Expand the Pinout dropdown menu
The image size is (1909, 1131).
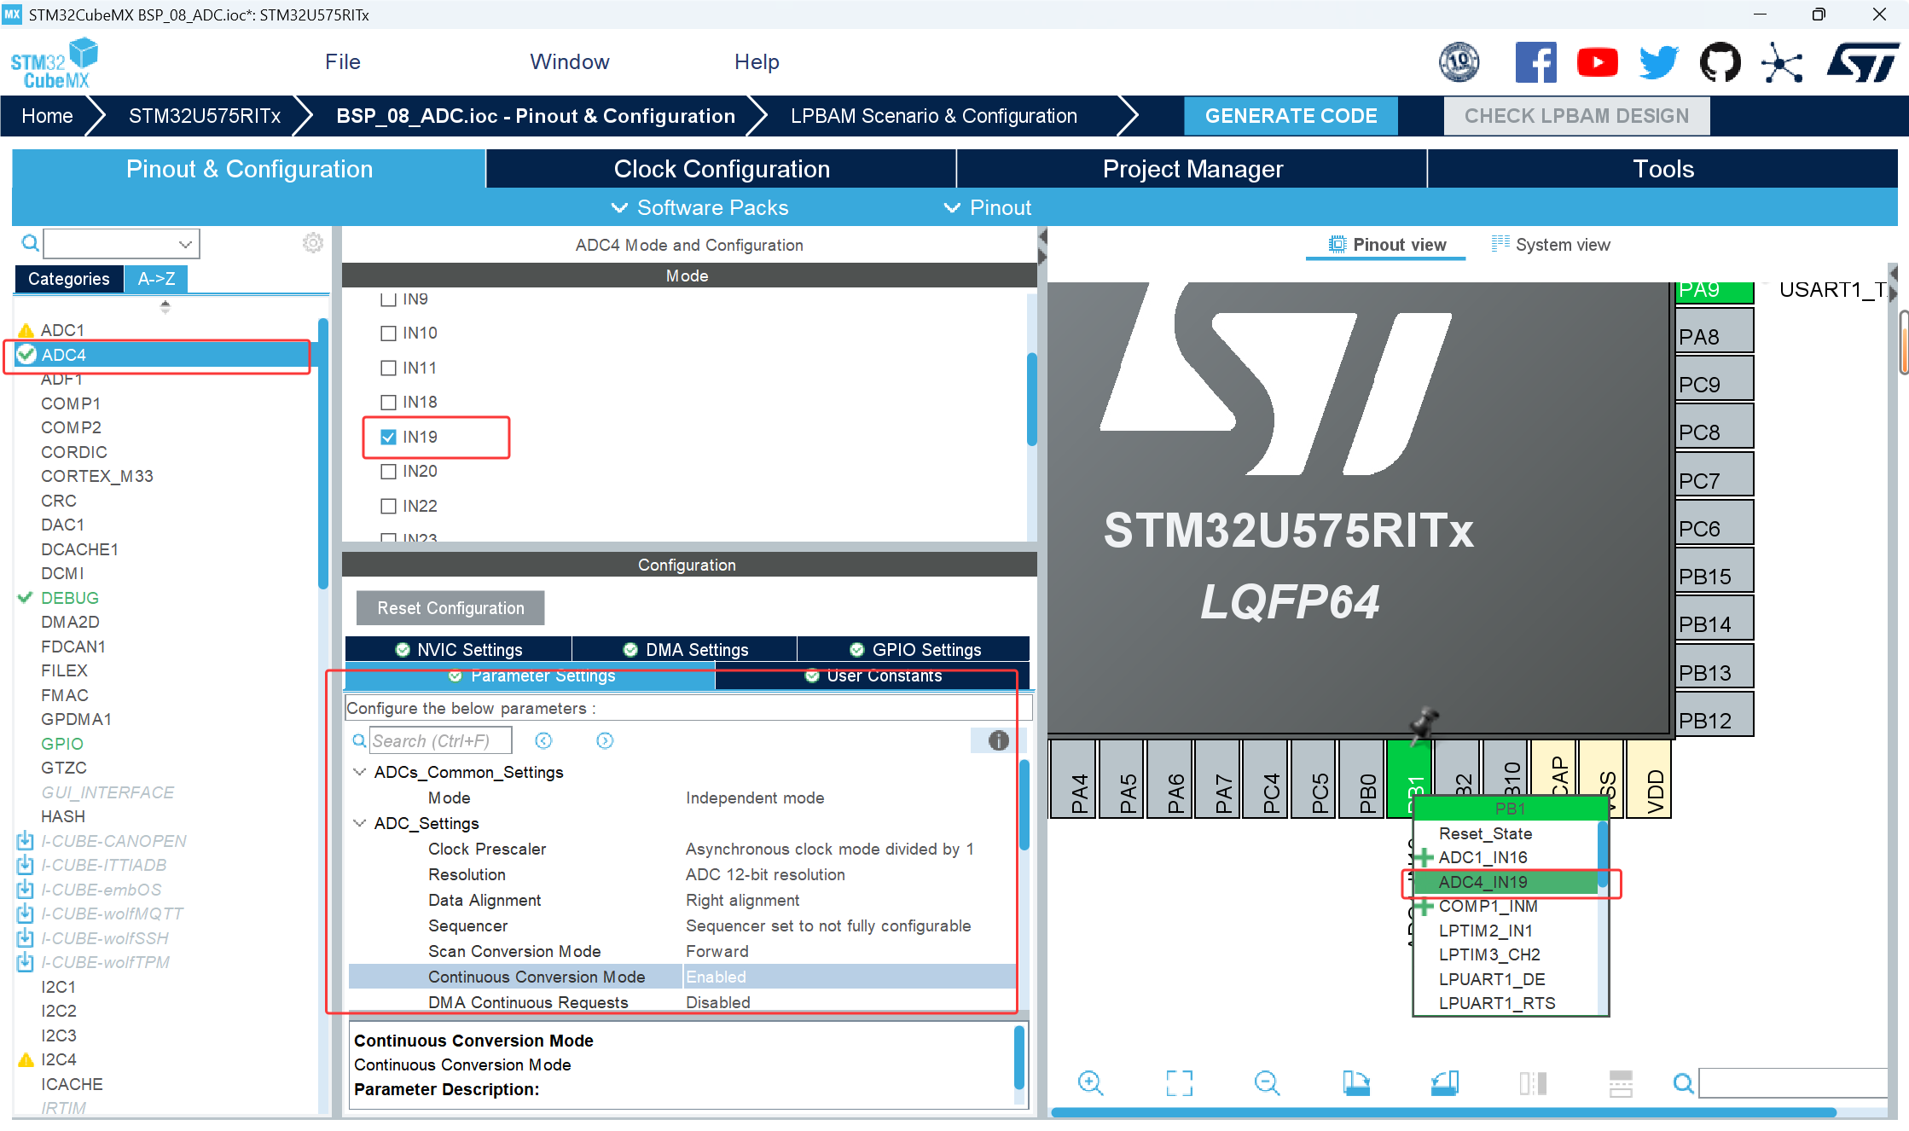[x=988, y=207]
